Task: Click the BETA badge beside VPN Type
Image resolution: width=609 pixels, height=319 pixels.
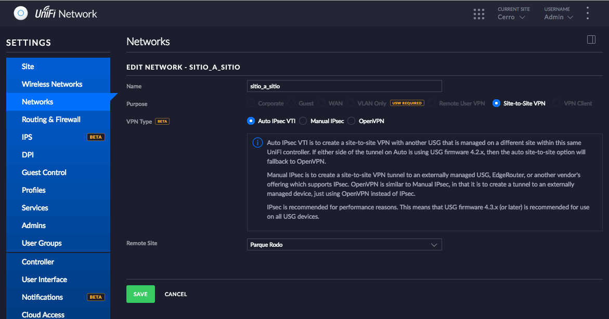Action: click(162, 122)
